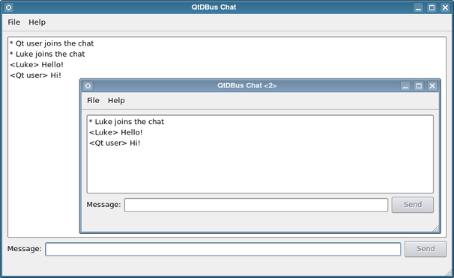Click the QtDBus Chat <2> window menu icon
Screen dimensions: 454x278
click(88, 86)
